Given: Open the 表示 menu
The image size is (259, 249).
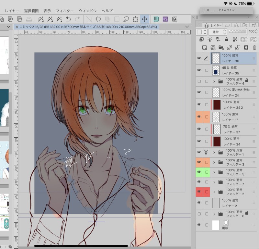Looking at the screenshot, I should 47,11.
